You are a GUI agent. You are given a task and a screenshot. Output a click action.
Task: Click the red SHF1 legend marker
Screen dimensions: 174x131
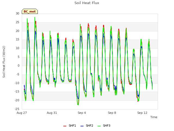coord(65,126)
